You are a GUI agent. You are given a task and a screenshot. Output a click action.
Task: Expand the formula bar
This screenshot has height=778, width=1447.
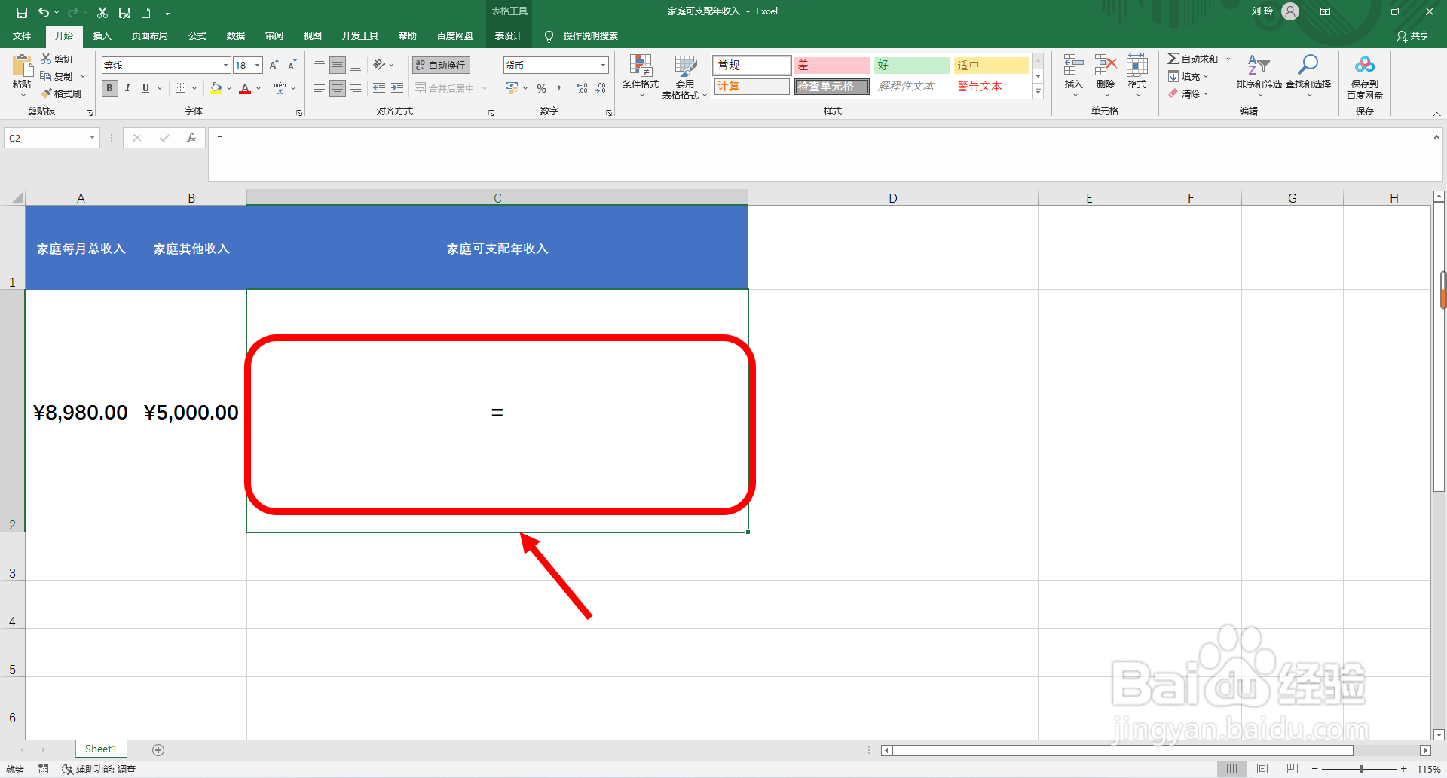point(1436,137)
